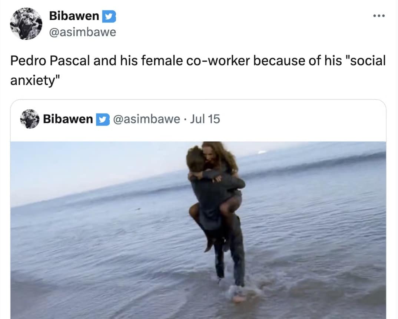Screen dimensions: 398x319
Task: Open the beach piggyback image
Action: [x=198, y=230]
